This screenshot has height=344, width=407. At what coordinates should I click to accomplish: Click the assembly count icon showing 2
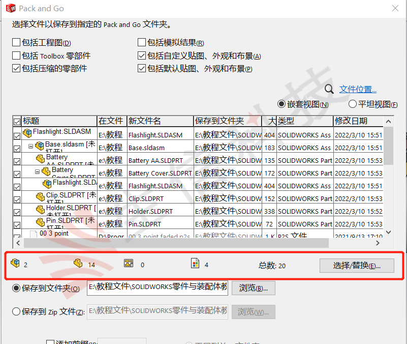15,263
